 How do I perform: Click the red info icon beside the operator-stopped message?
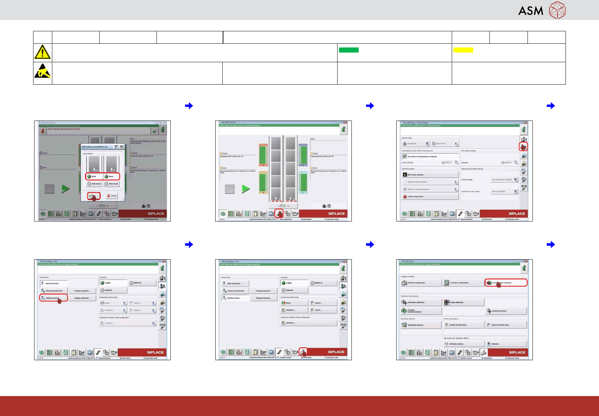click(x=43, y=131)
